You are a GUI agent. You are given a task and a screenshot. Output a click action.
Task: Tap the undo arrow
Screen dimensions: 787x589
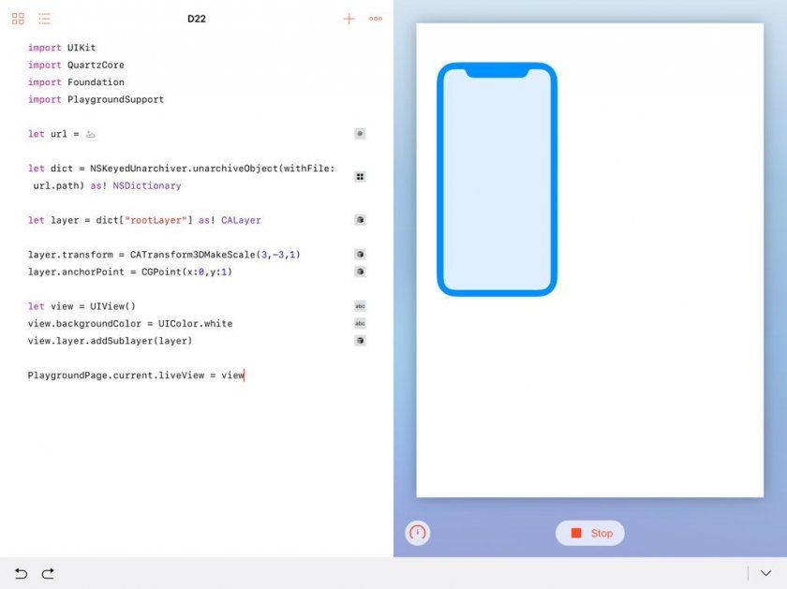22,573
